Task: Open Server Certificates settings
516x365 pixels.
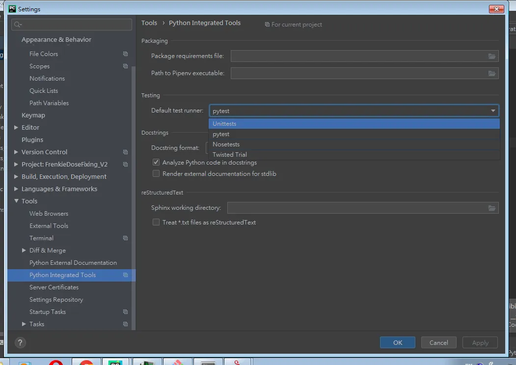Action: click(x=54, y=287)
